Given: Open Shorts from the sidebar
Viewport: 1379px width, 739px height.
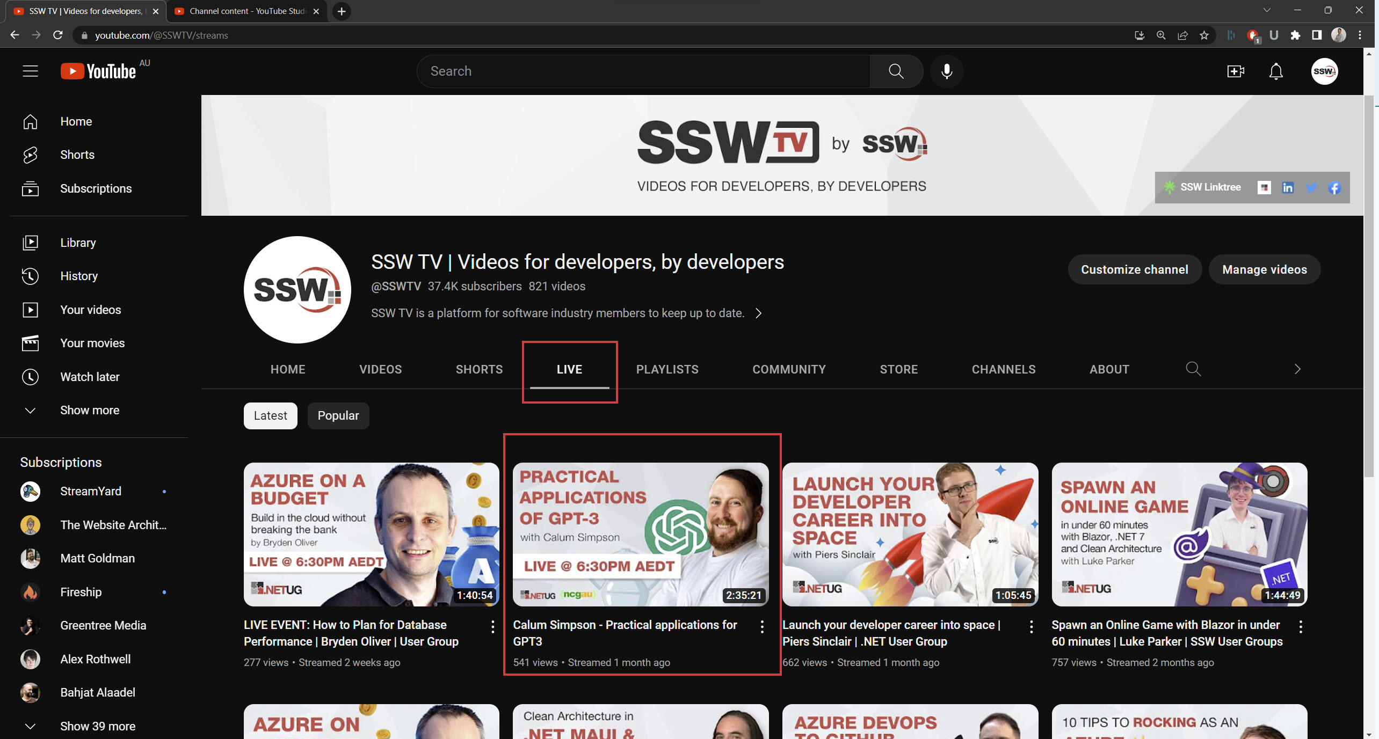Looking at the screenshot, I should [x=77, y=155].
